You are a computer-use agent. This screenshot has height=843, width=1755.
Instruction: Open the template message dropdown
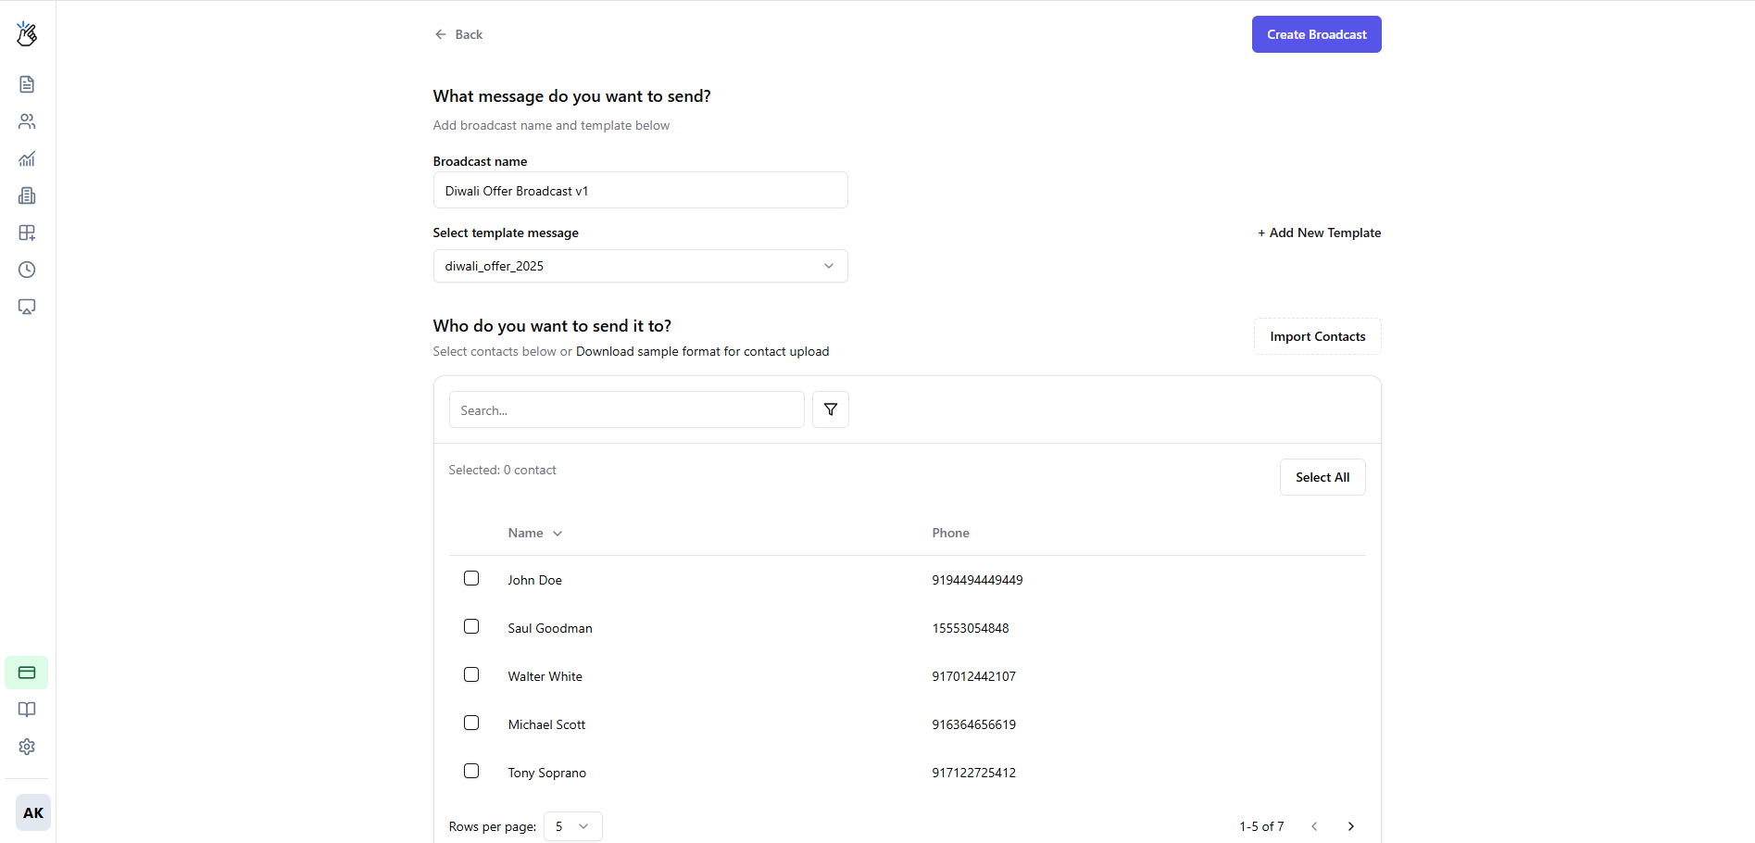point(640,266)
